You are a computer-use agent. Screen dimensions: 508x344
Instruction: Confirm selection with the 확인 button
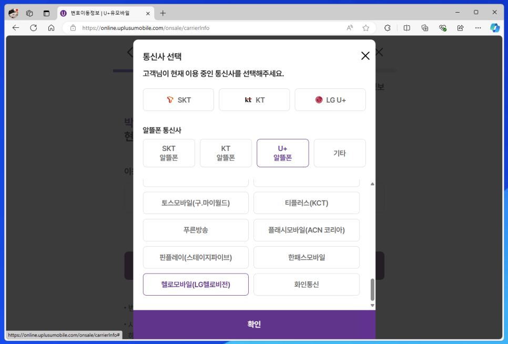255,324
